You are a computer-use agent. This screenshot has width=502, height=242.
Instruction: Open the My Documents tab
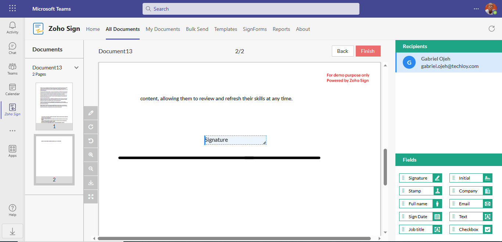pyautogui.click(x=163, y=29)
